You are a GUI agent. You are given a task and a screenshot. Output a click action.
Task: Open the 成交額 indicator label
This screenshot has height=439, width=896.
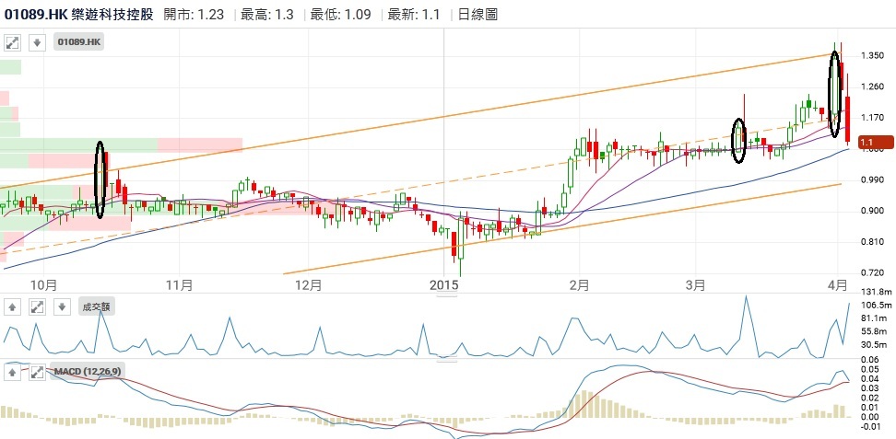point(96,306)
